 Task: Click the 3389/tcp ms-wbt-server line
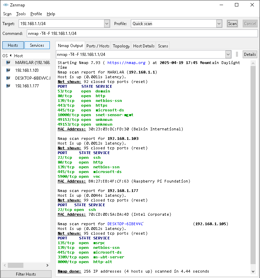(91, 257)
